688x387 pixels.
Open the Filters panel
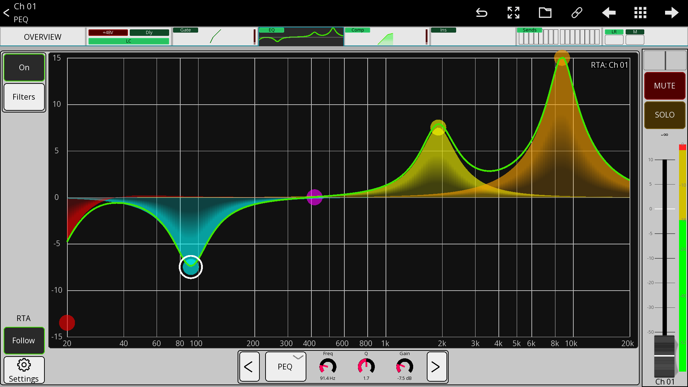tap(24, 96)
